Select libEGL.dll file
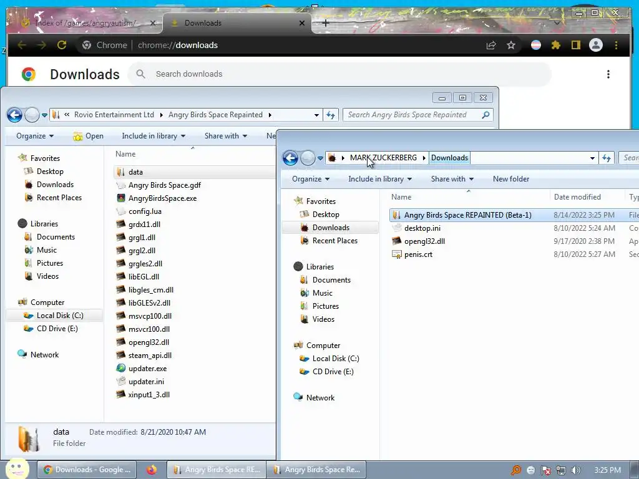Screen dimensions: 639x479 click(x=144, y=277)
